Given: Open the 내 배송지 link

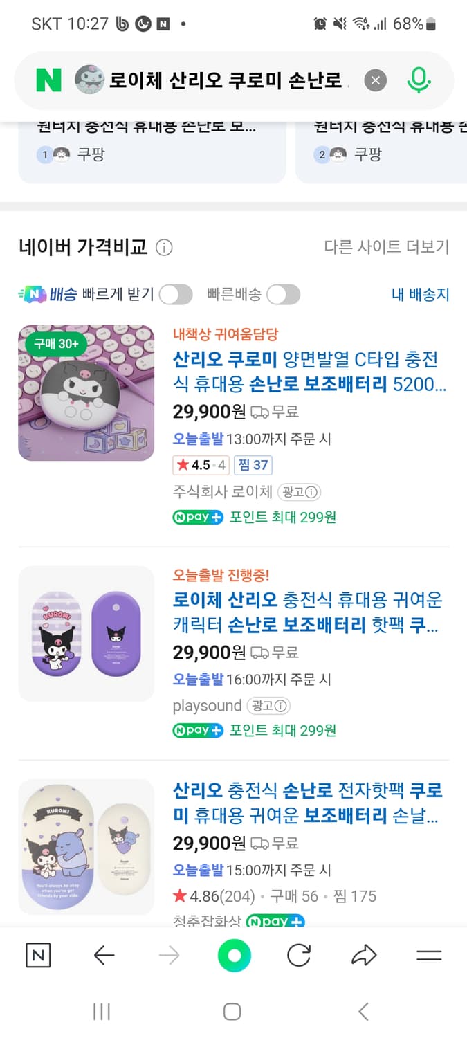Looking at the screenshot, I should (421, 295).
